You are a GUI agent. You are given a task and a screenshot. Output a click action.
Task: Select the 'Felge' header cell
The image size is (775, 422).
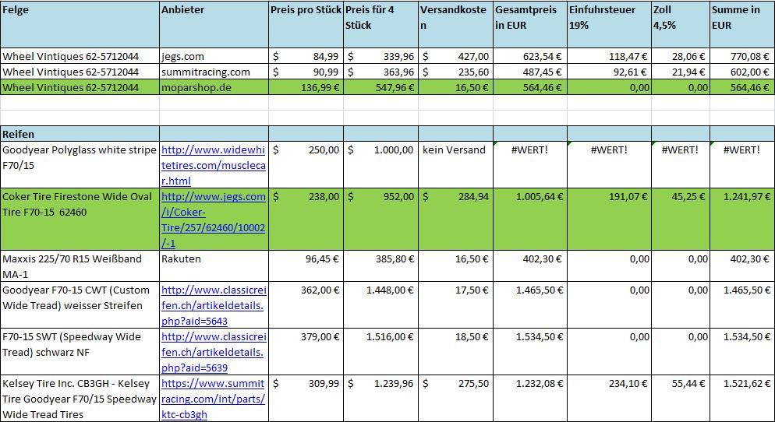pyautogui.click(x=80, y=24)
